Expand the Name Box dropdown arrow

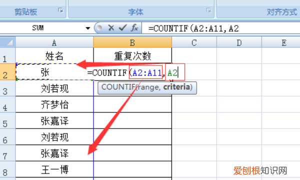(88, 28)
